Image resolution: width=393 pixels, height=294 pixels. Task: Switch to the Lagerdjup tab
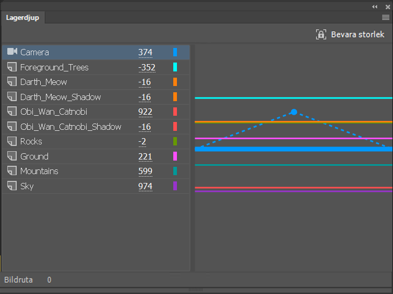22,17
